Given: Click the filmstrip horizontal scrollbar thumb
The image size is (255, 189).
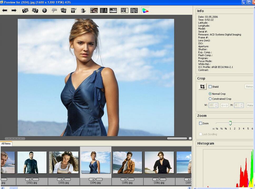Looking at the screenshot, I should point(13,188).
